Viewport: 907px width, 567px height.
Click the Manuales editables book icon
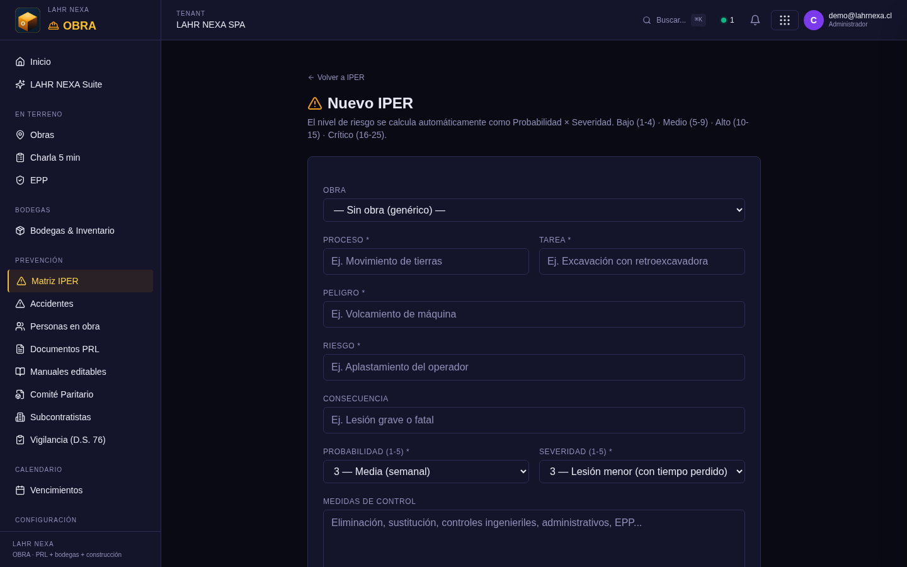point(20,372)
